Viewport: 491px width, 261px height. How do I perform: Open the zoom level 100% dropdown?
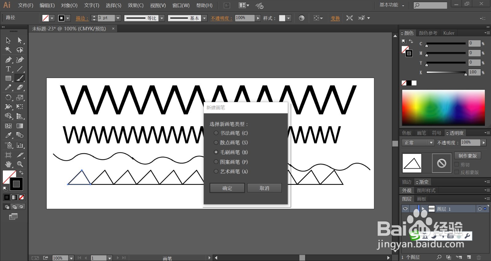point(72,258)
